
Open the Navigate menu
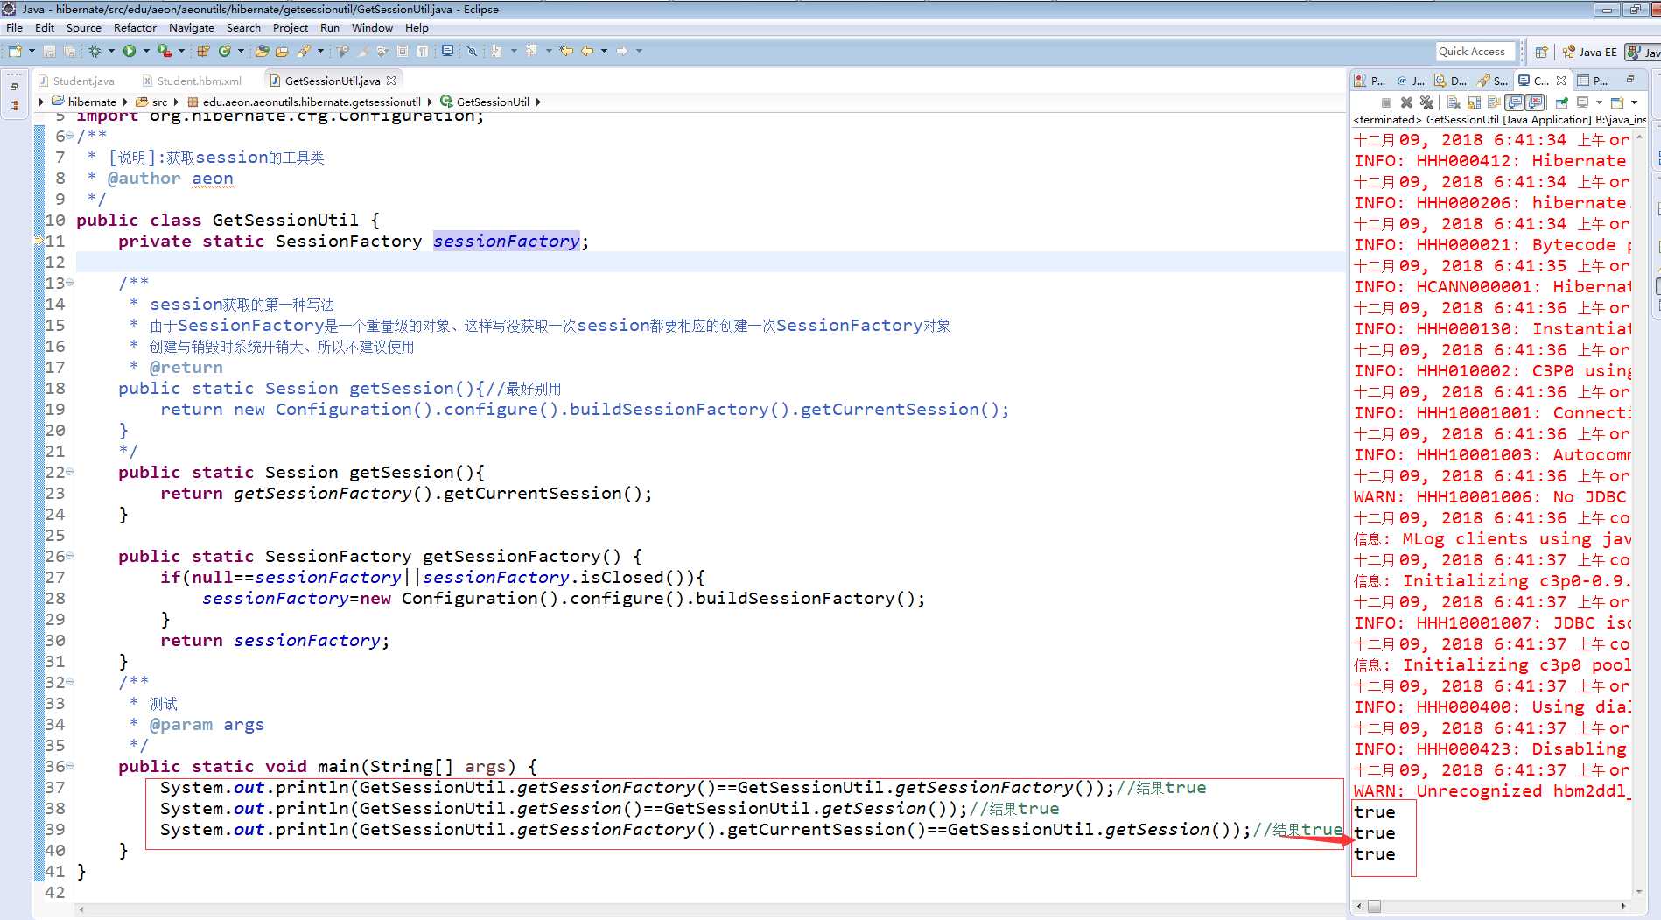(x=191, y=27)
